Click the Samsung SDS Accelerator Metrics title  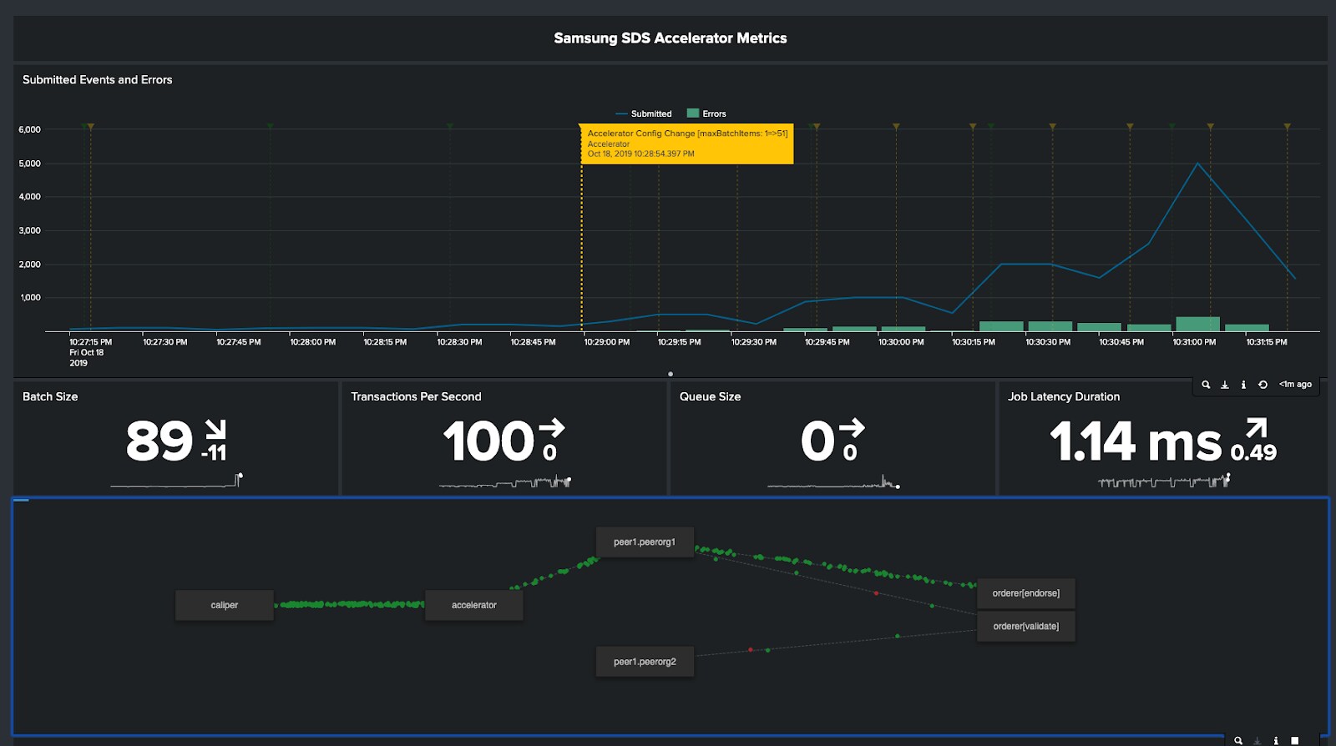coord(671,38)
